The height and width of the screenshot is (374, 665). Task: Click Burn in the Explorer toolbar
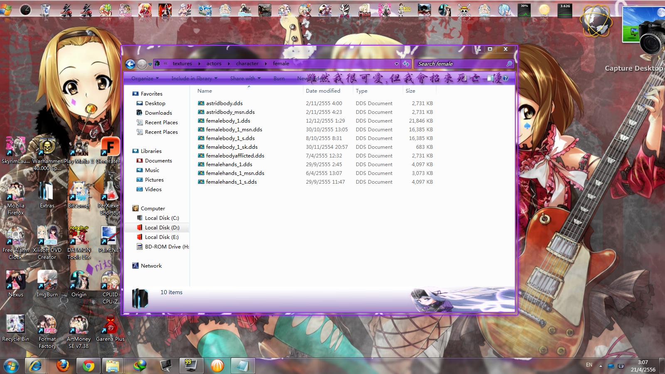(x=279, y=78)
